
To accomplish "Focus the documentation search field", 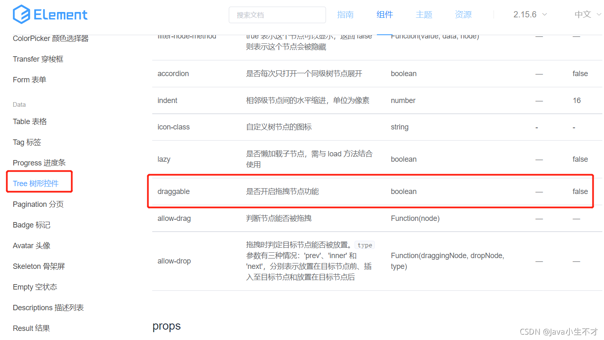I will pyautogui.click(x=277, y=15).
